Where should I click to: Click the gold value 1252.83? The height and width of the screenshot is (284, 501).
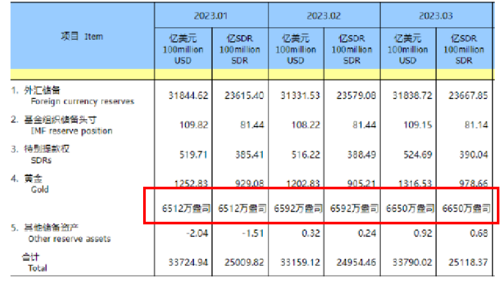191,183
